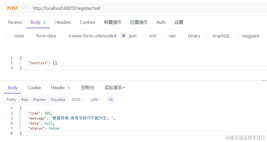267x142 pixels.
Task: Open the JSON response format dropdown
Action: point(78,100)
